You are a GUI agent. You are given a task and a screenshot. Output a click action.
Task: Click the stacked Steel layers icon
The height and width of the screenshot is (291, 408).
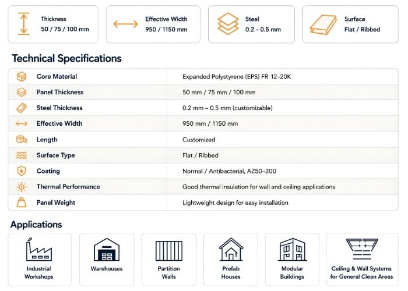coord(228,24)
